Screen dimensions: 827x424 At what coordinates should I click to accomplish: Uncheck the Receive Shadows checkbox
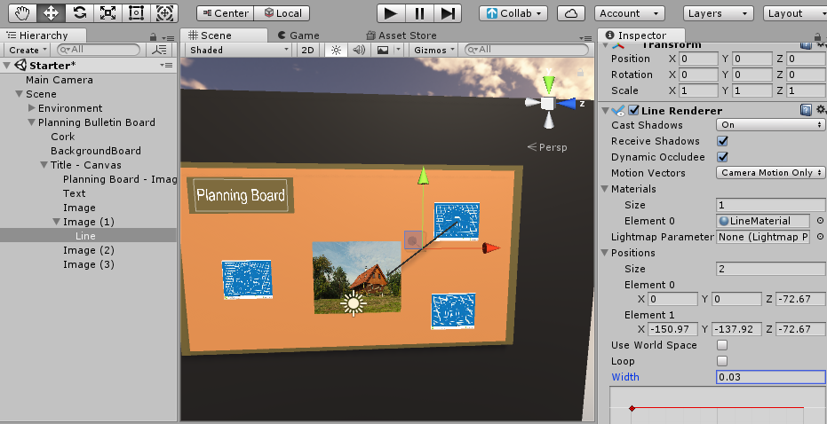click(722, 141)
